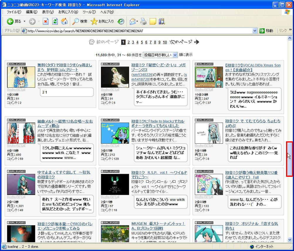This screenshot has width=294, height=251.
Task: Stop page loading with red X icon
Action: (x=45, y=21)
